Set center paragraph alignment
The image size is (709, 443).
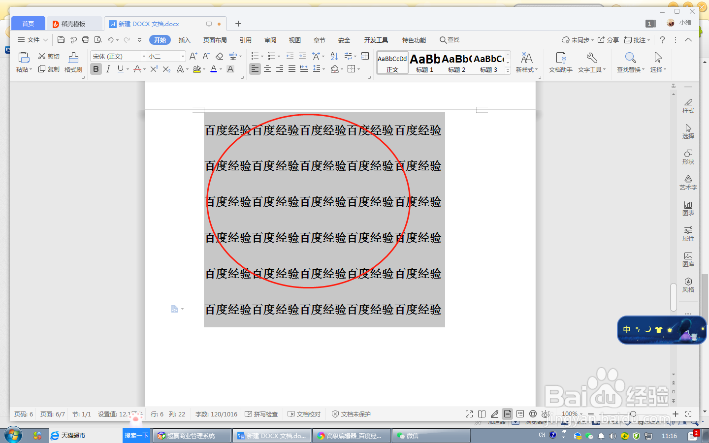pyautogui.click(x=267, y=69)
